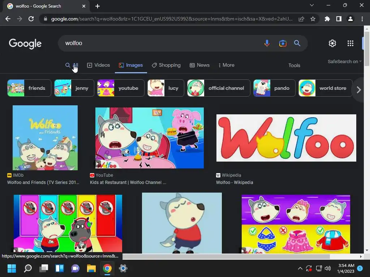Open the Settings gear on taskbar
This screenshot has width=370, height=277.
123,268
